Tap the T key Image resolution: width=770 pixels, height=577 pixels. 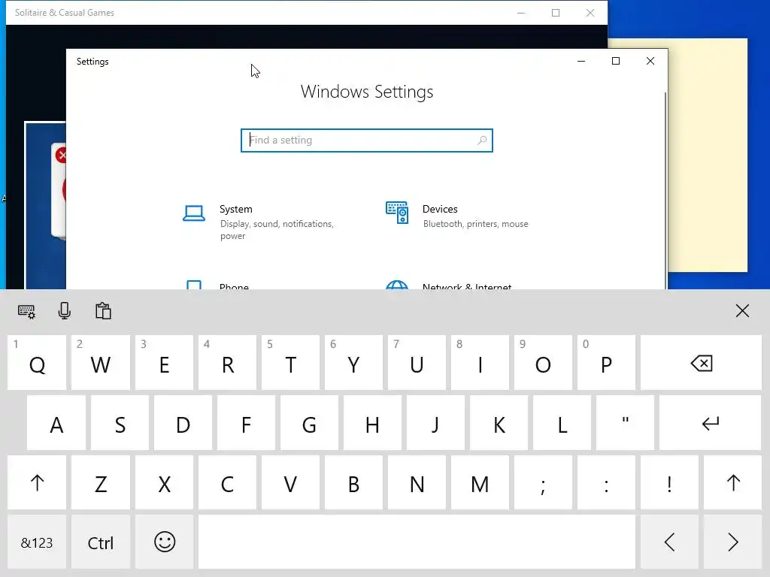click(291, 363)
